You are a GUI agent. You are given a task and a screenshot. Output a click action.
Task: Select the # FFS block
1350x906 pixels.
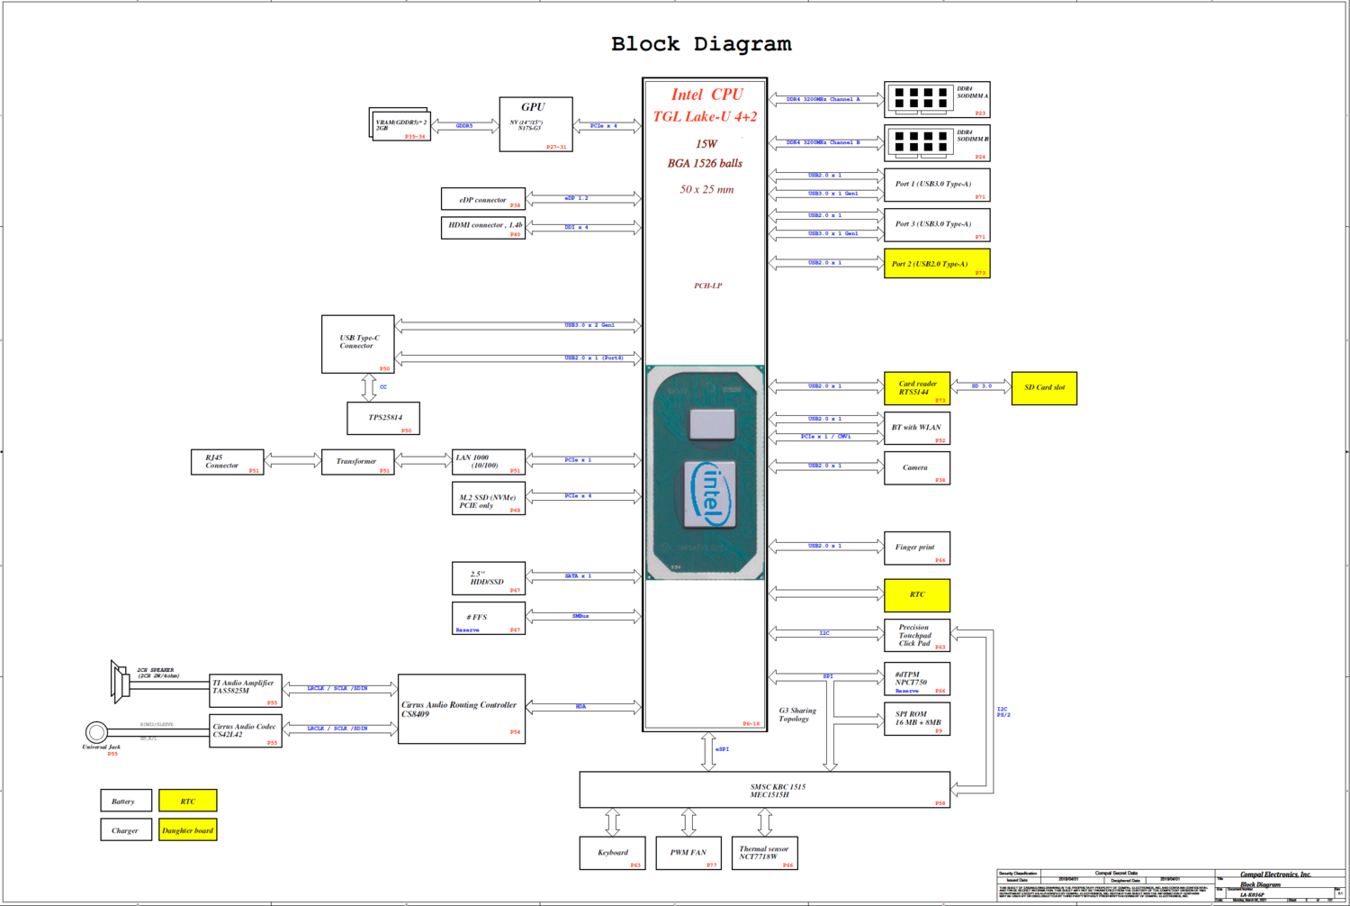pyautogui.click(x=489, y=618)
